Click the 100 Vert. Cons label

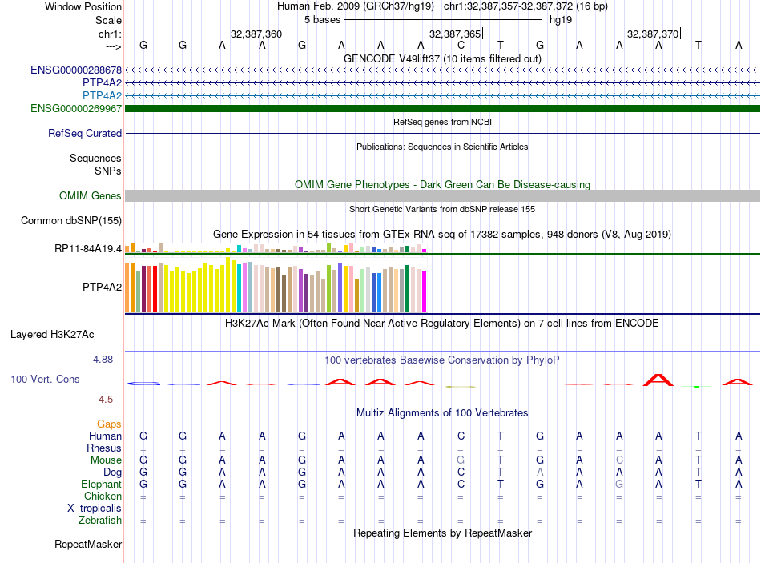click(45, 379)
